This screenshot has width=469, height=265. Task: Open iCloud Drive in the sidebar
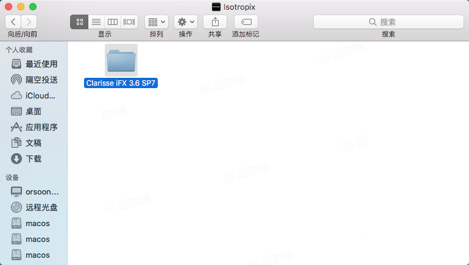click(x=33, y=95)
